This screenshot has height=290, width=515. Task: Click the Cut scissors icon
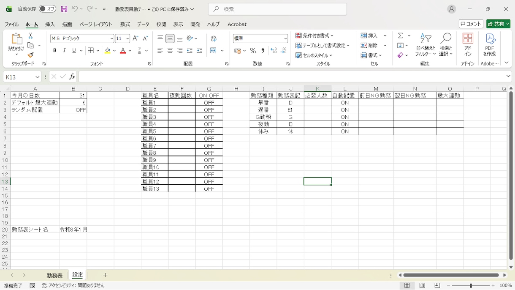[x=30, y=36]
